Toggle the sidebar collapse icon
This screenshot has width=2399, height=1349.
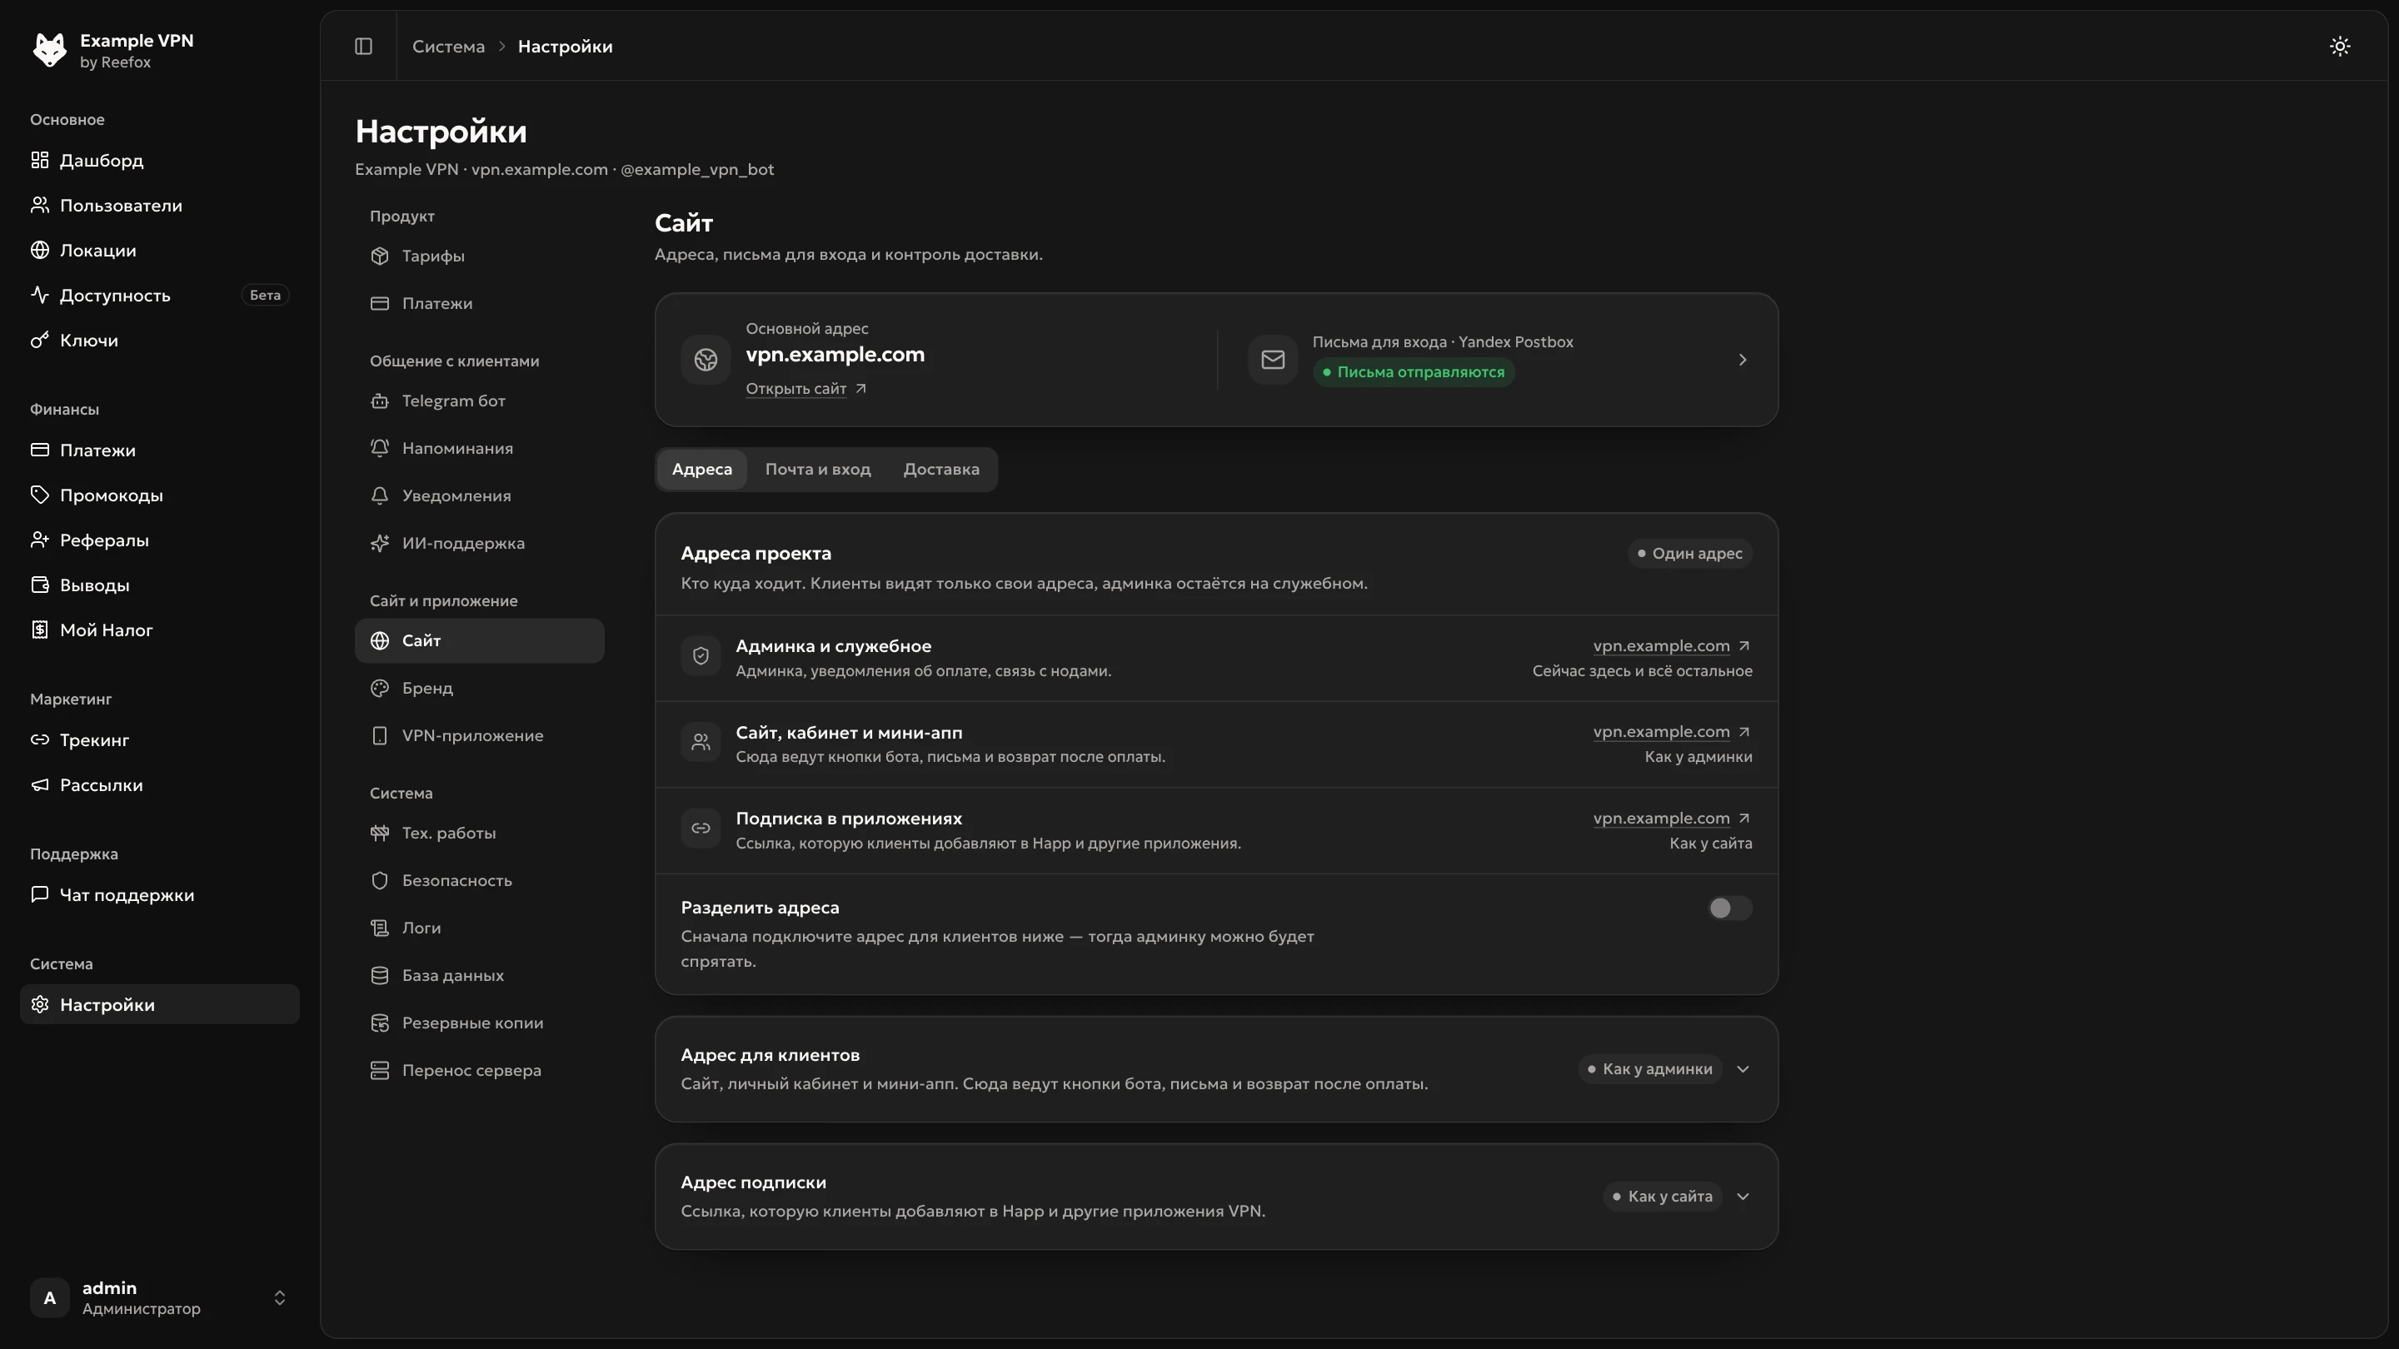pyautogui.click(x=363, y=47)
